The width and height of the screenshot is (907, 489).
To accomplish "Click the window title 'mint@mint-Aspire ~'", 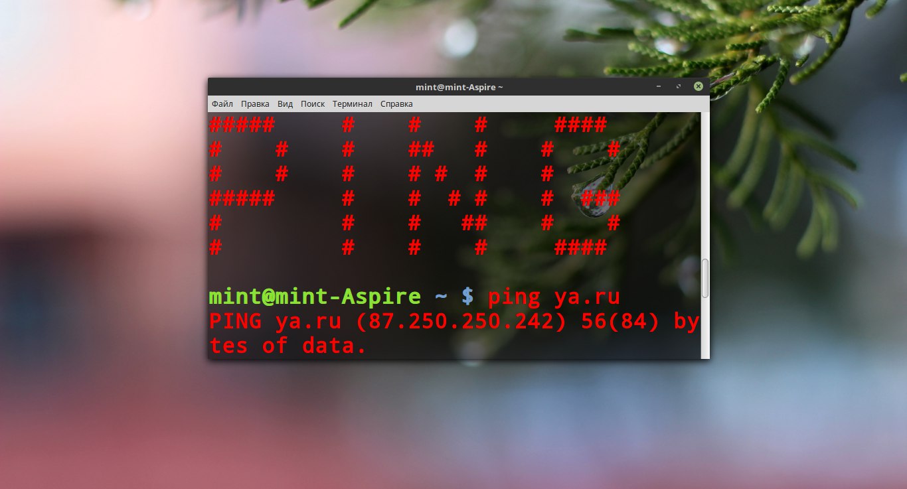I will [x=459, y=87].
